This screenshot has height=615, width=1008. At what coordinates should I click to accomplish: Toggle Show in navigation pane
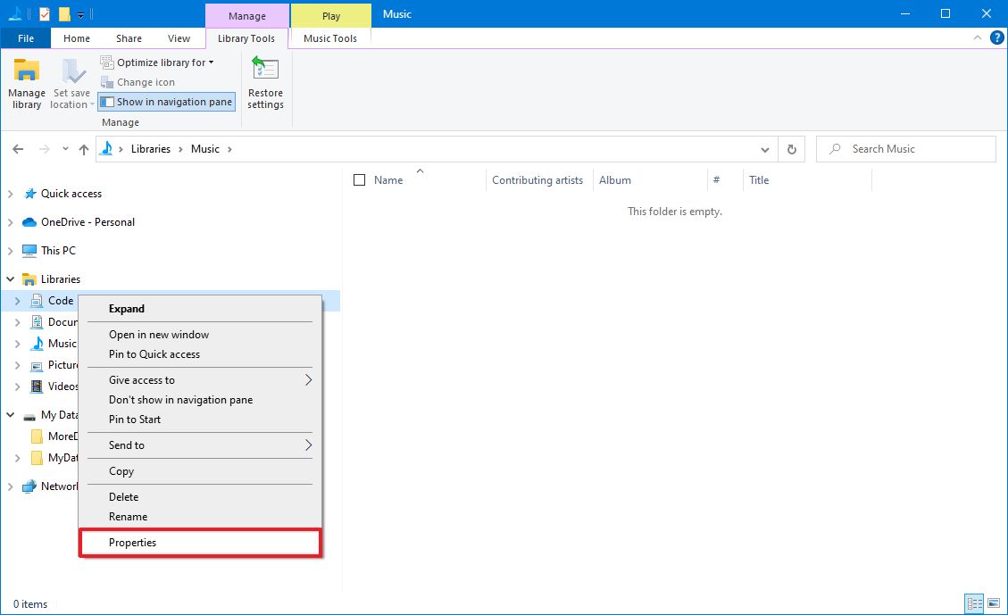click(166, 102)
